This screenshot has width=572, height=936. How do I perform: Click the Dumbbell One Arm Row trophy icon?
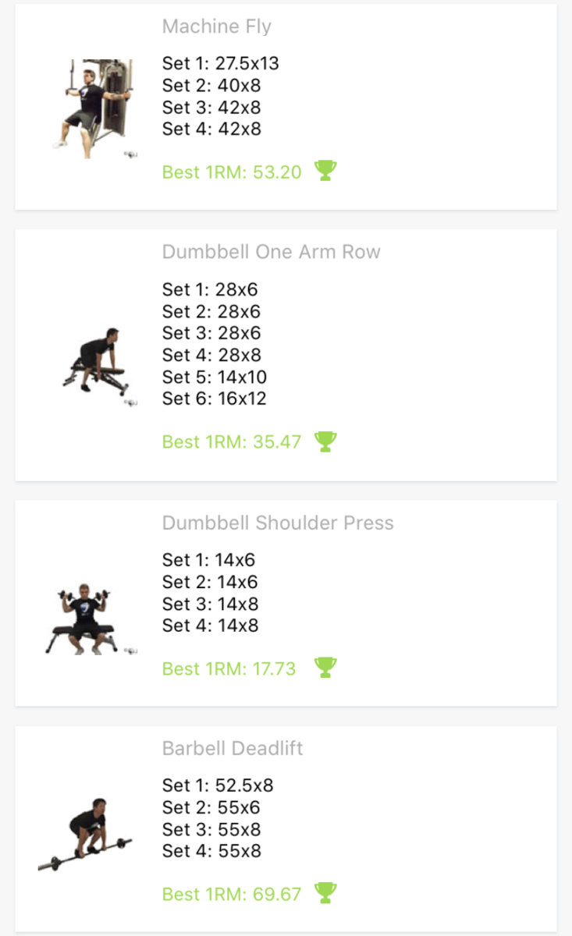click(325, 441)
